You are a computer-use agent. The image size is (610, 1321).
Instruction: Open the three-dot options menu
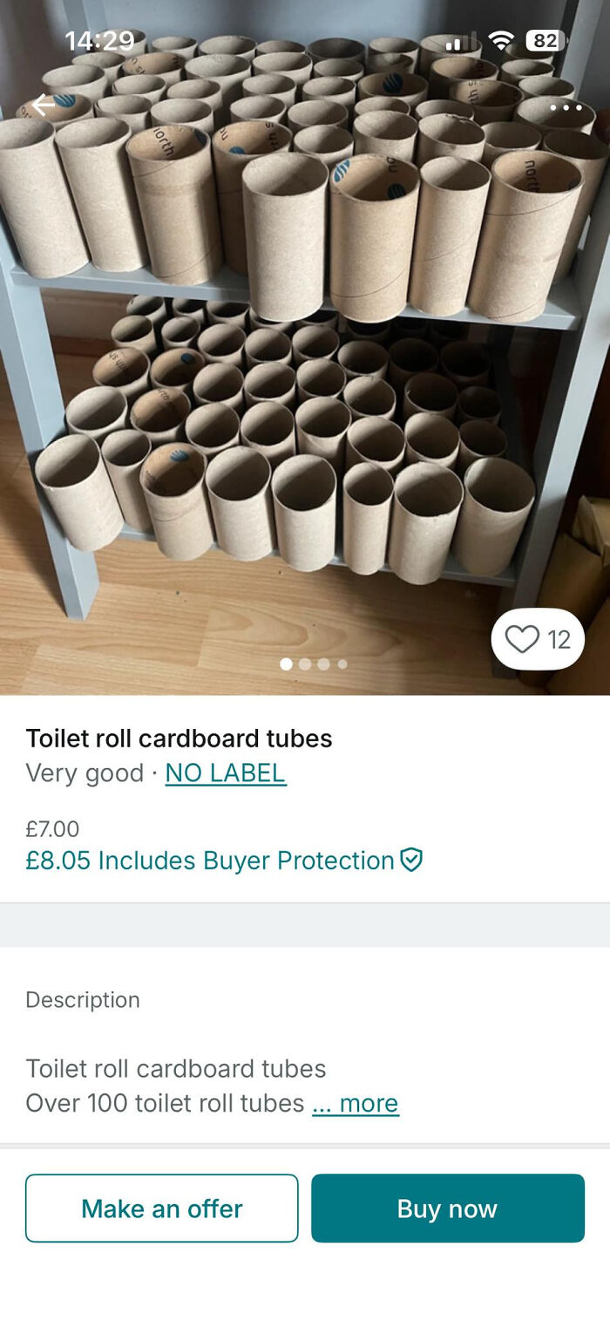[567, 107]
